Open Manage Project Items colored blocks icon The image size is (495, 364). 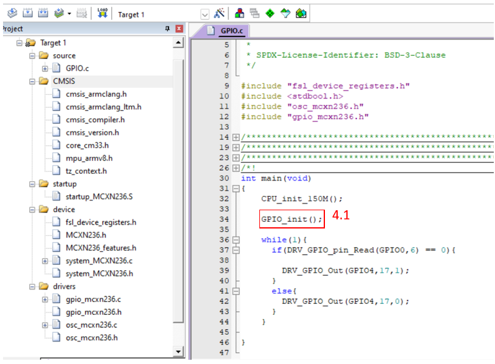[x=240, y=13]
